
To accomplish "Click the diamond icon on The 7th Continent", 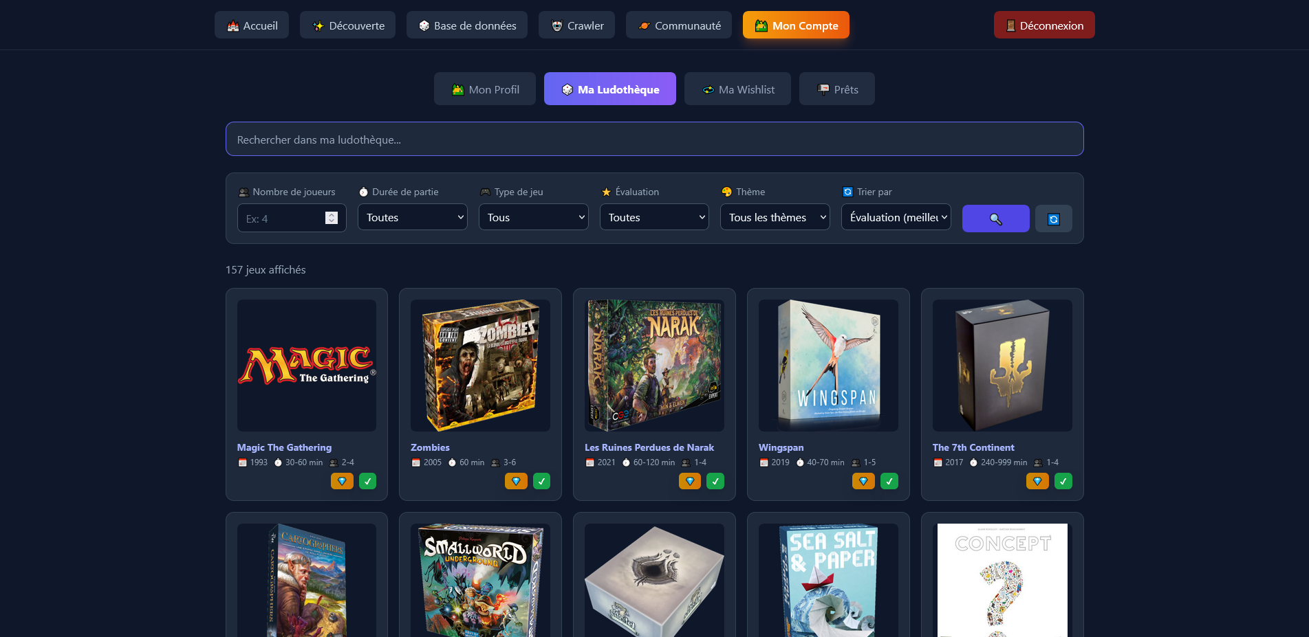I will click(1037, 481).
